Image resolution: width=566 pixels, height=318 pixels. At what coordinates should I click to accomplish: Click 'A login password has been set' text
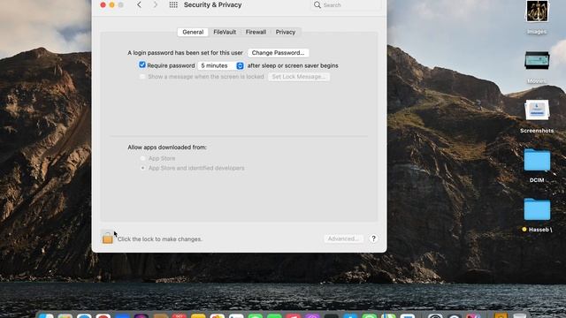(x=185, y=53)
